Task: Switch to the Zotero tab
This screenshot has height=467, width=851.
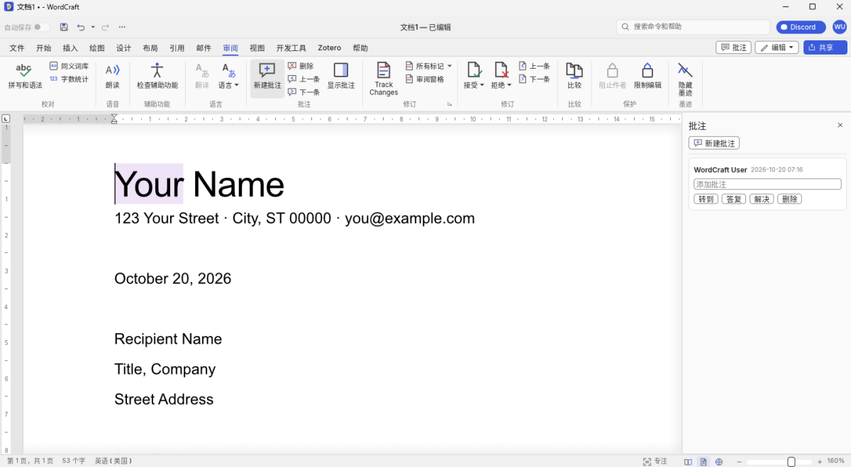Action: (329, 48)
